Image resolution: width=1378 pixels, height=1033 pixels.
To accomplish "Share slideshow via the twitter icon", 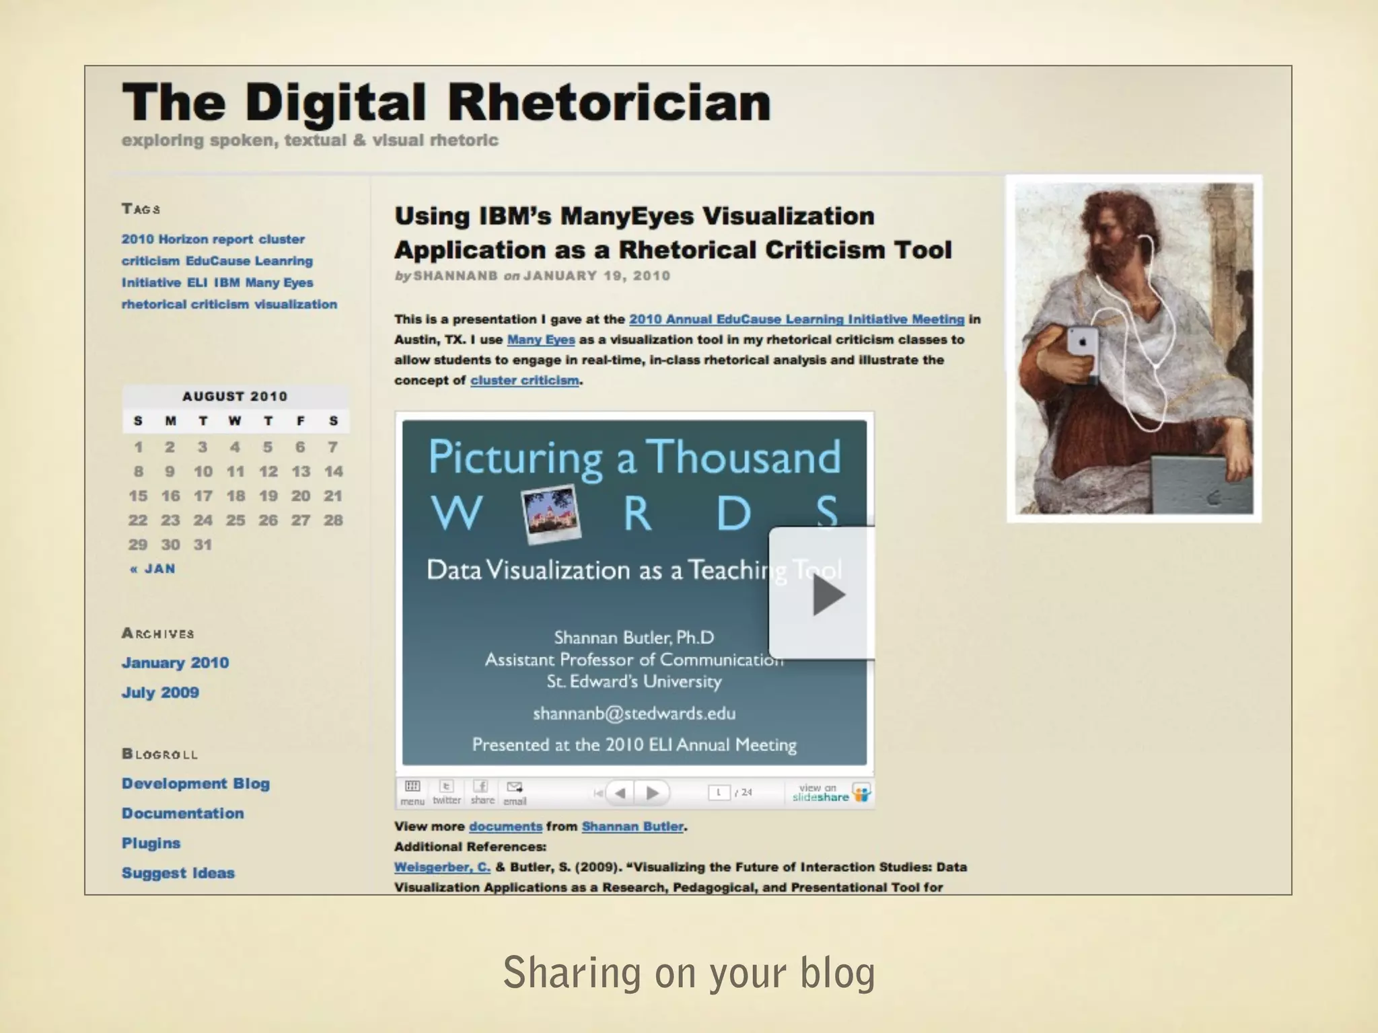I will pyautogui.click(x=447, y=792).
